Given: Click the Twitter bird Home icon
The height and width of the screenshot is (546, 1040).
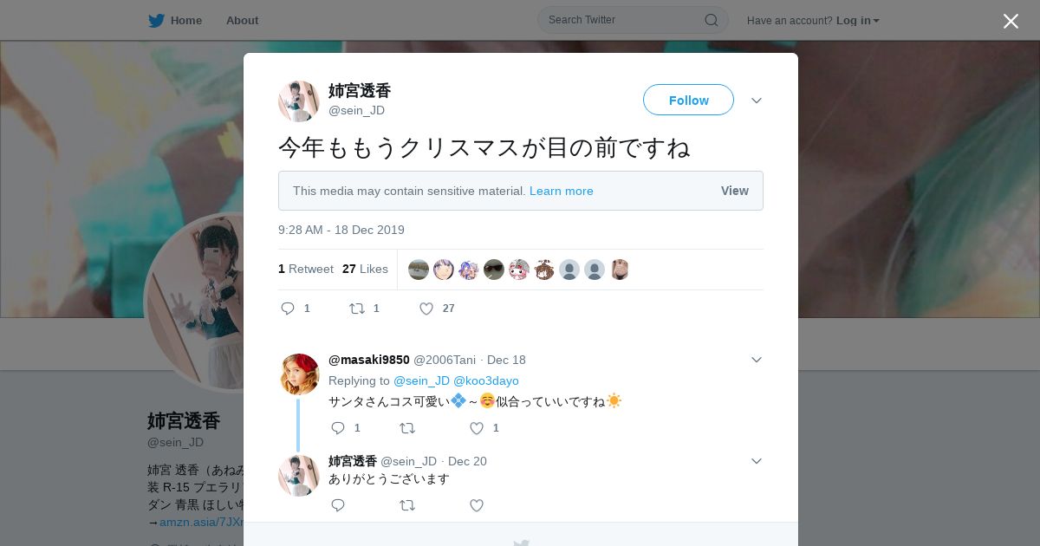Looking at the screenshot, I should [156, 20].
